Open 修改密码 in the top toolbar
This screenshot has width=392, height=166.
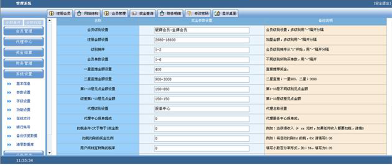coord(199,14)
